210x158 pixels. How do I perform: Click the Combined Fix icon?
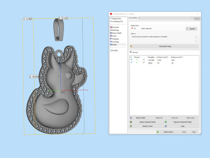coord(111,22)
